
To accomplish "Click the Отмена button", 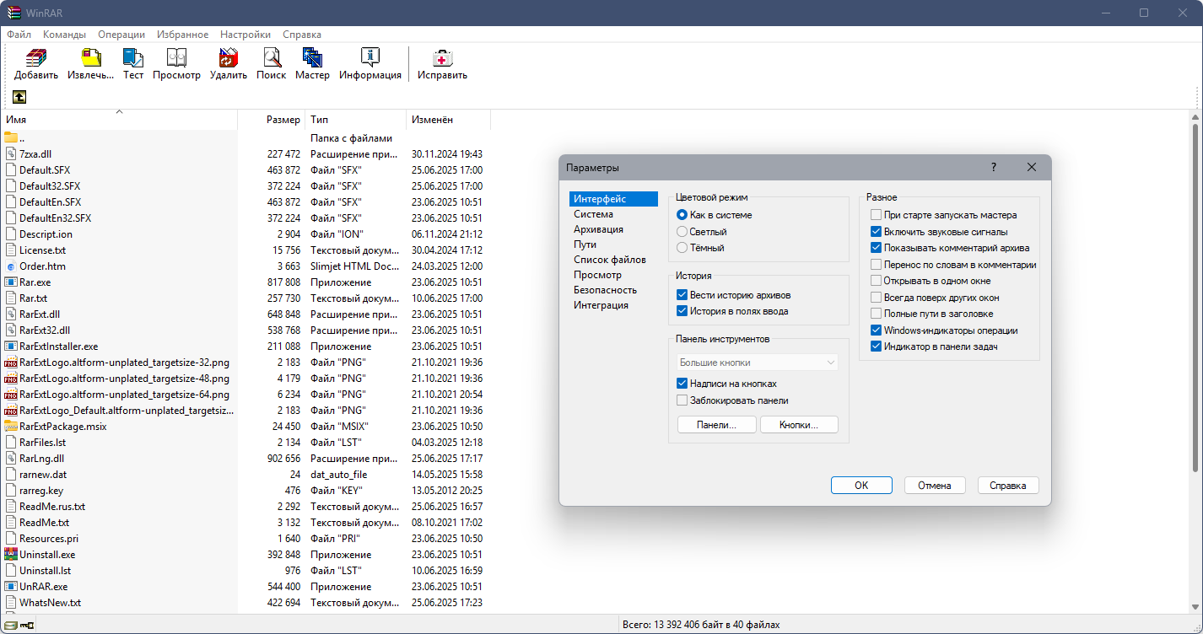I will [935, 486].
